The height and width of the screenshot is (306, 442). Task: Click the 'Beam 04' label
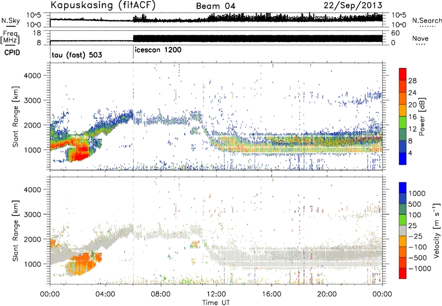[215, 6]
